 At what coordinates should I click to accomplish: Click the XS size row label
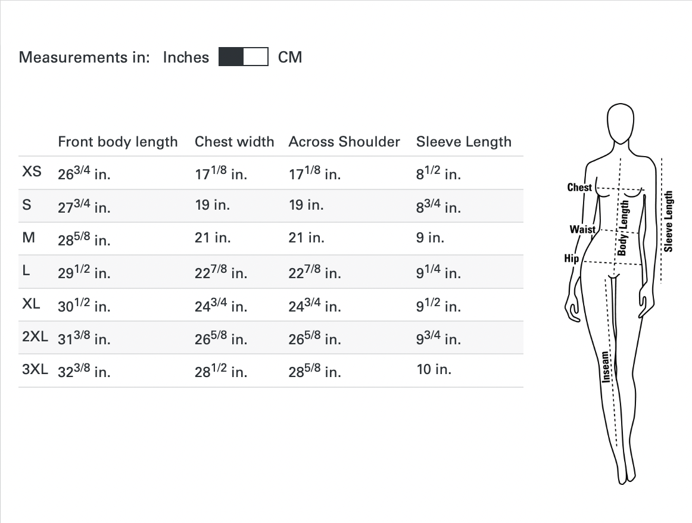click(32, 172)
